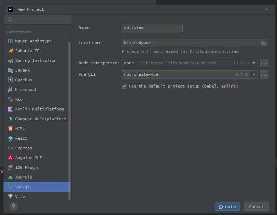Click the Compose Multiplatform hexagon icon

[x=10, y=119]
